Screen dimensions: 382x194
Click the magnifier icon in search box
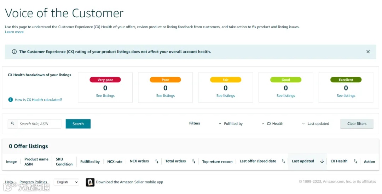tap(12, 124)
